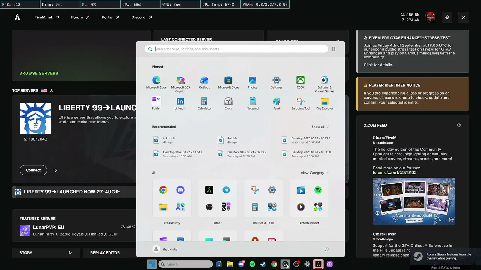The width and height of the screenshot is (481, 270).
Task: Focus the Start menu search field
Action: [236, 49]
